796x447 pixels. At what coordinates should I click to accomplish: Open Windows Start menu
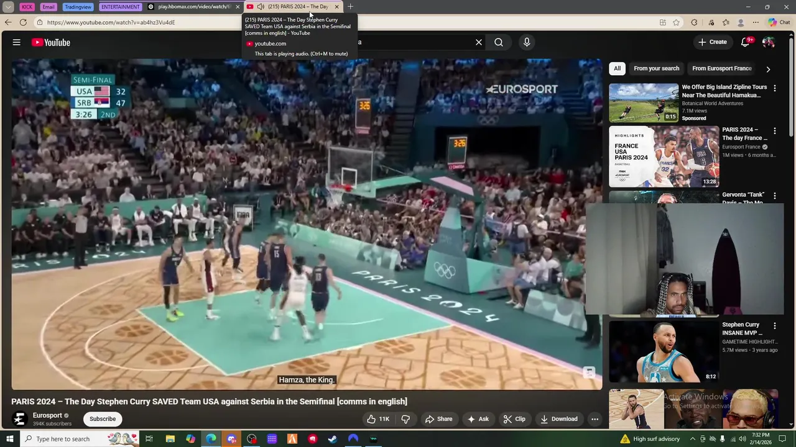9,439
